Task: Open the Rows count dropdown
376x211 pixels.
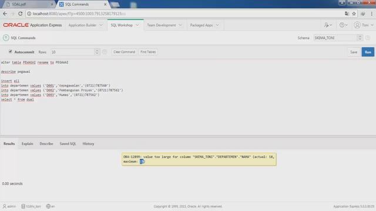Action: (x=75, y=52)
